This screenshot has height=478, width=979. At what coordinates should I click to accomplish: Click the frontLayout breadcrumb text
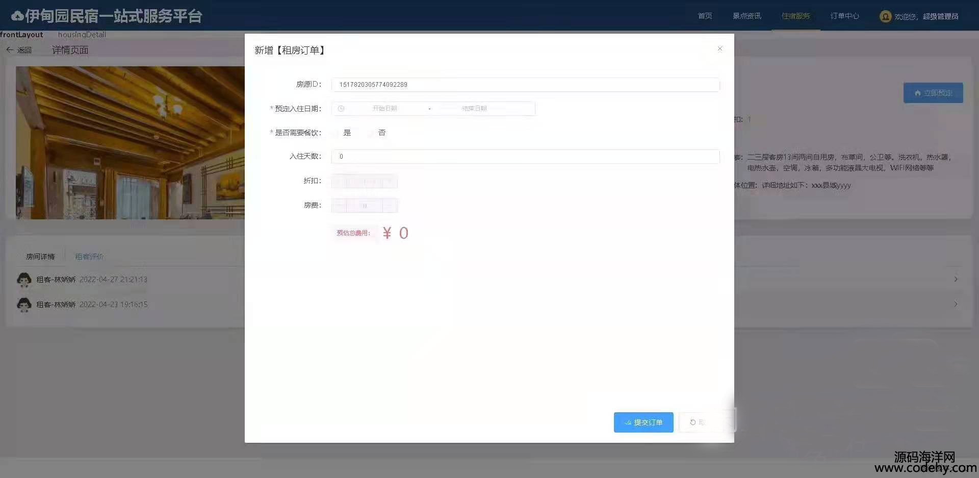21,35
